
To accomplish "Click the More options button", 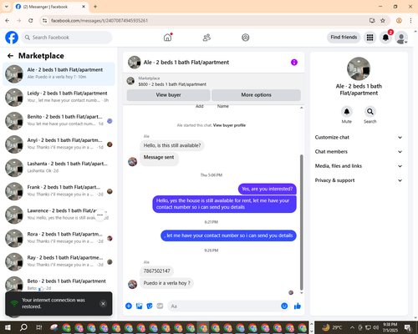I will [256, 95].
